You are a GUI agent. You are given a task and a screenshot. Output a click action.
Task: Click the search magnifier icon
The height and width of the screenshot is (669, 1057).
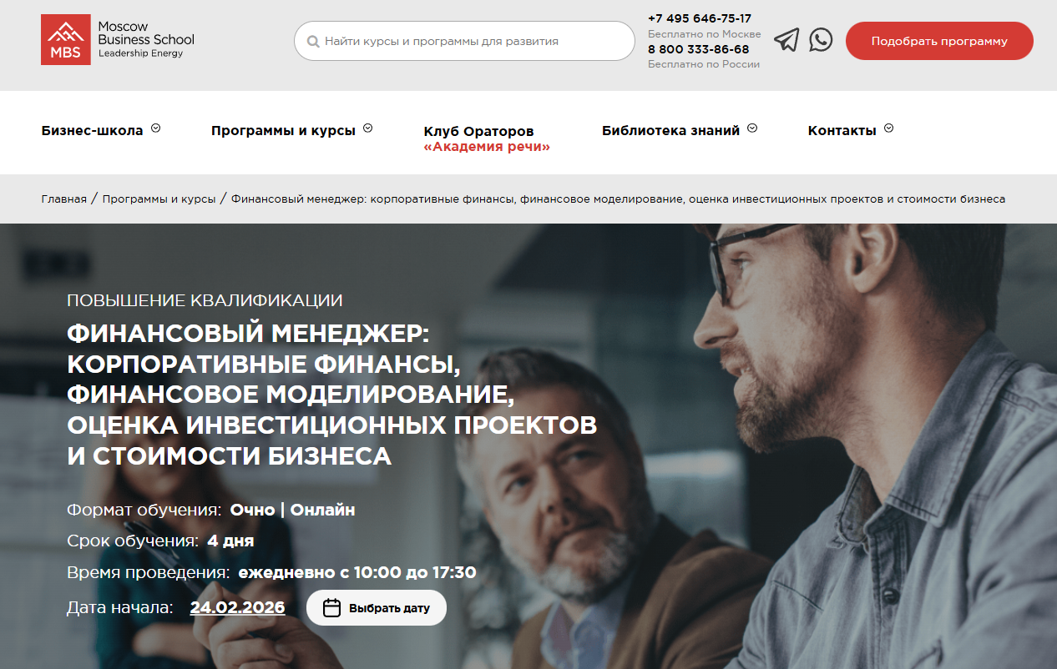pyautogui.click(x=313, y=41)
